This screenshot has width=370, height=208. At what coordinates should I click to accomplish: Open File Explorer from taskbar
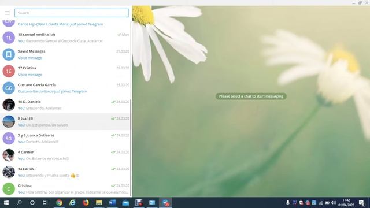(x=99, y=203)
